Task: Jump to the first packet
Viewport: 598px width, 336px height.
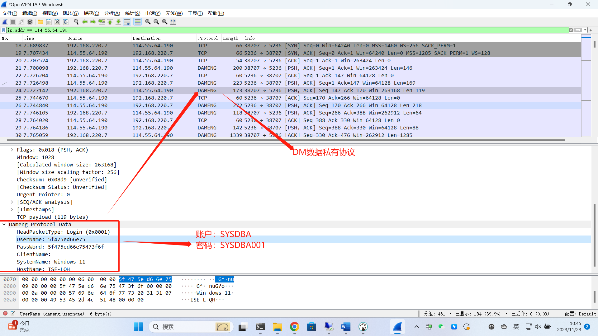Action: click(110, 22)
